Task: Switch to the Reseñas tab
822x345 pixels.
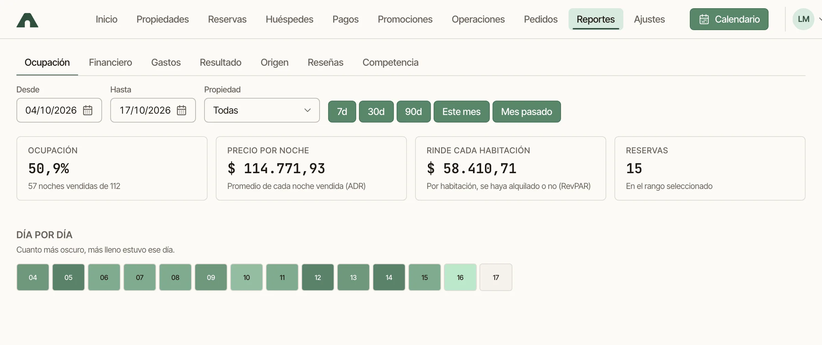Action: point(325,62)
